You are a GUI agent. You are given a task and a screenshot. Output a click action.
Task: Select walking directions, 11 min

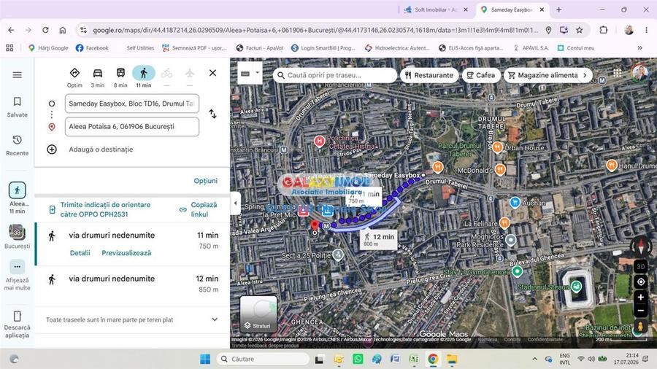pyautogui.click(x=144, y=73)
